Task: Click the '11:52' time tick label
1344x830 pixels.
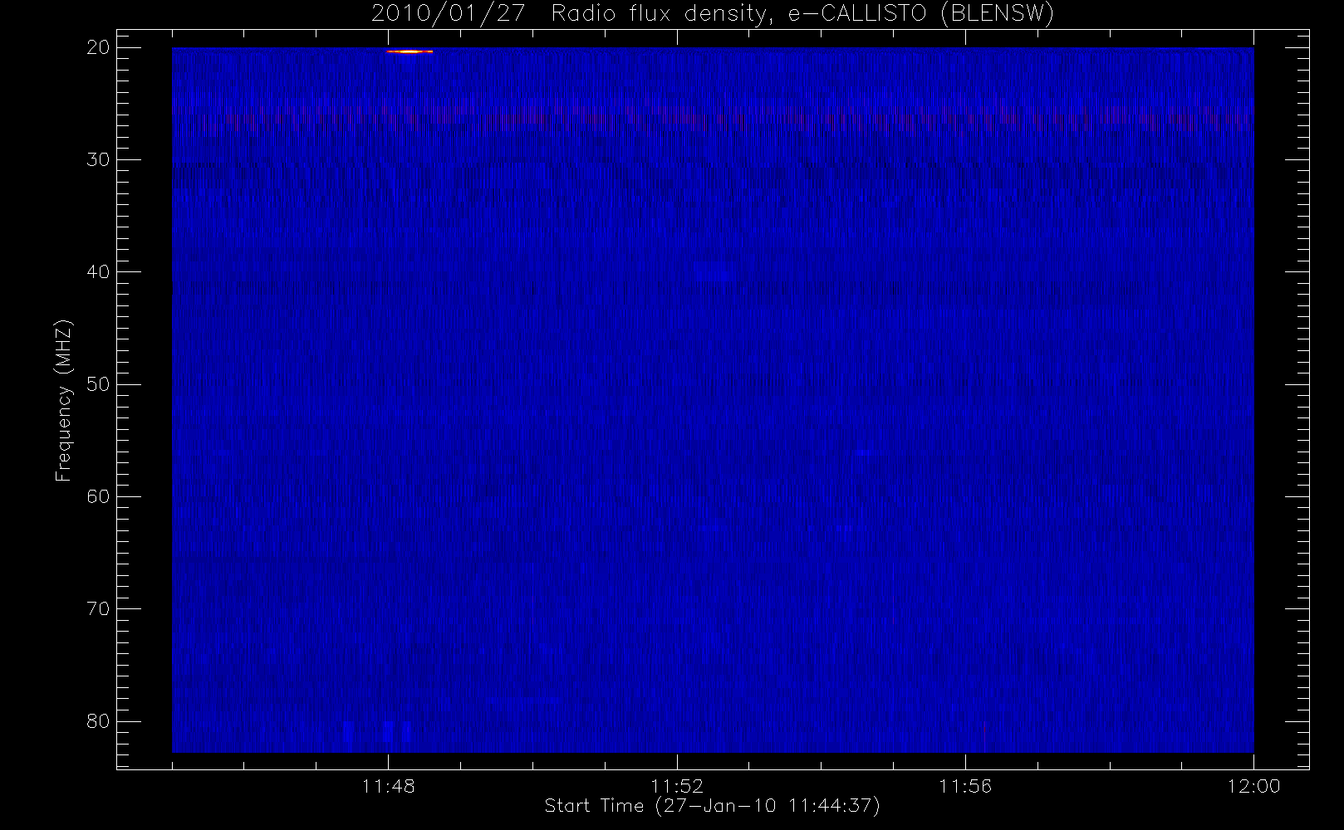Action: [x=676, y=786]
